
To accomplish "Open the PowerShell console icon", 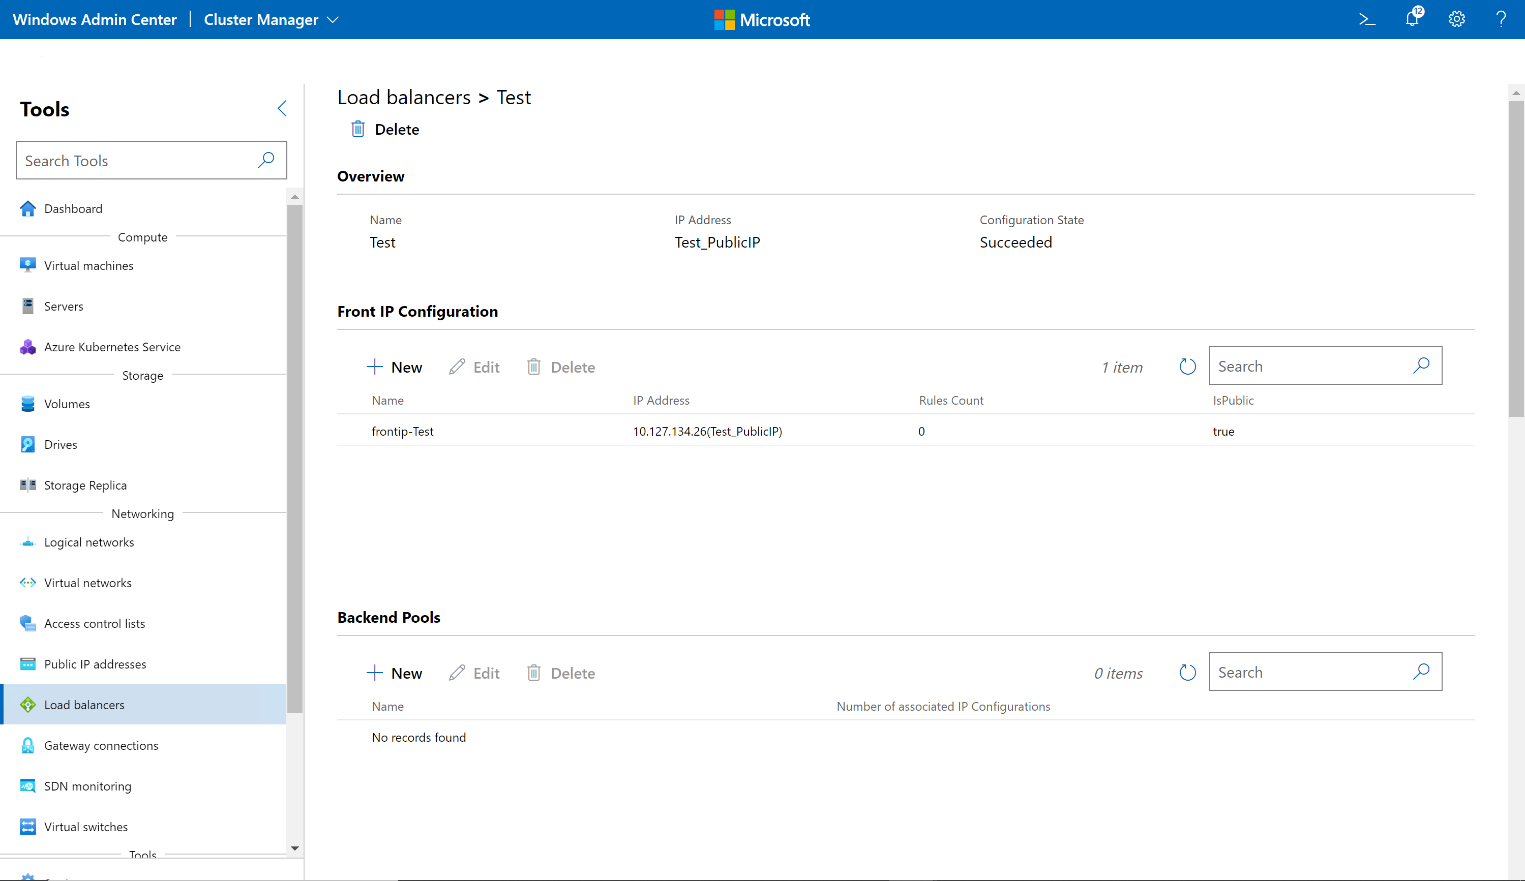I will point(1367,19).
